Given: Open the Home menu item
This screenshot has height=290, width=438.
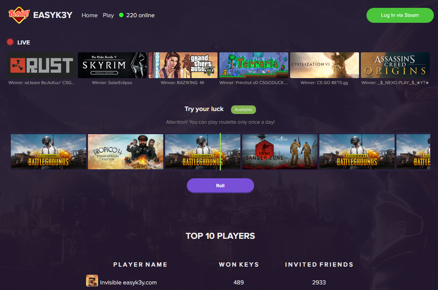Looking at the screenshot, I should tap(90, 15).
